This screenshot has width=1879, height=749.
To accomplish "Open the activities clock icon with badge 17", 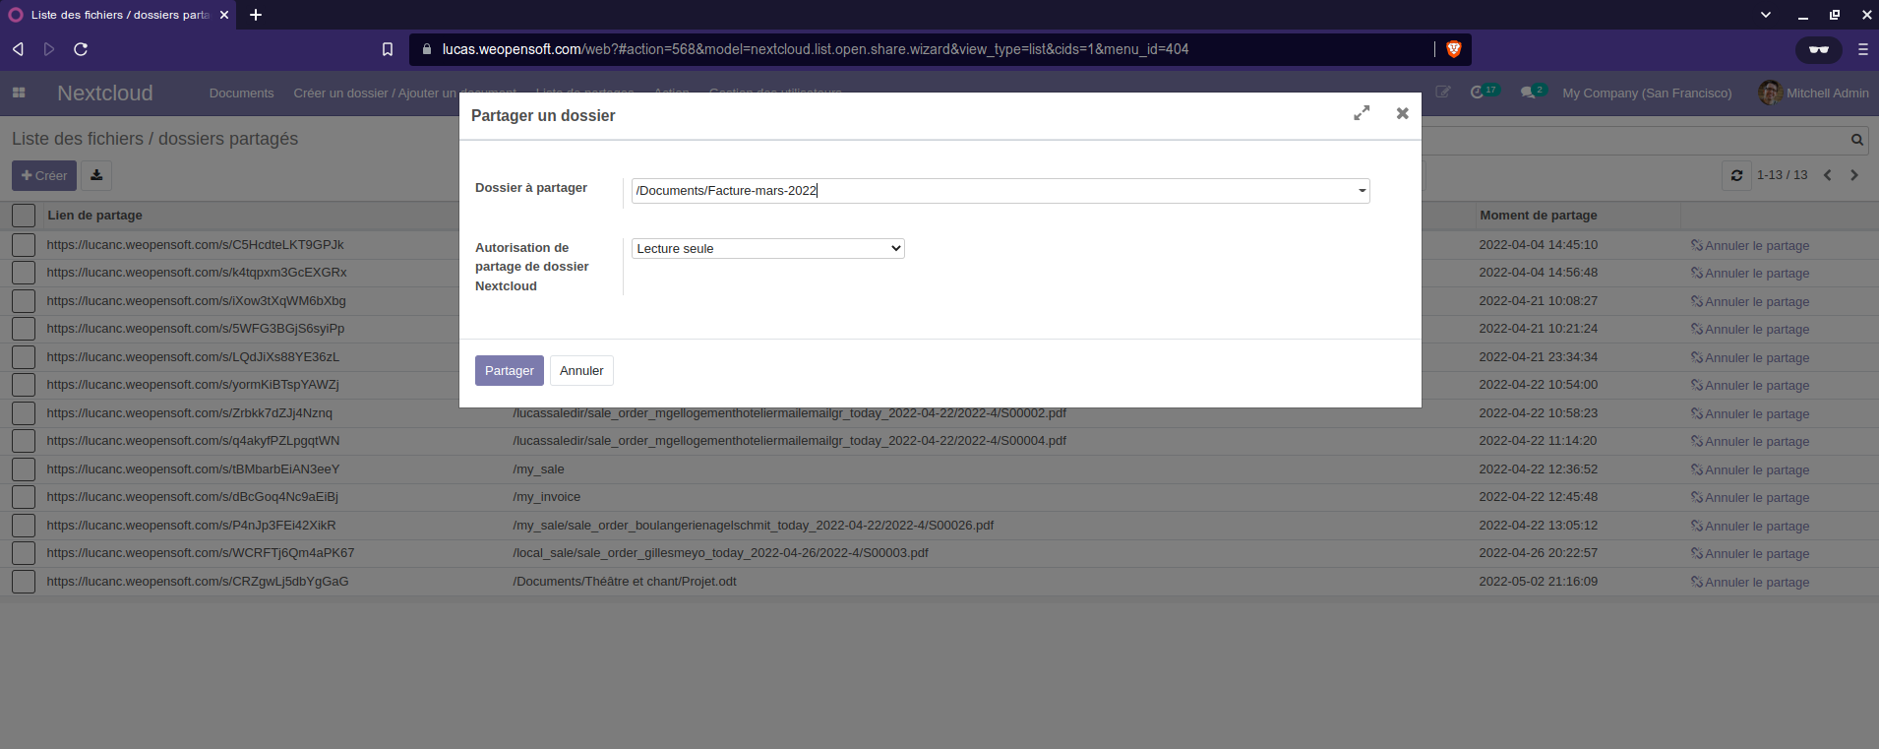I will point(1485,92).
